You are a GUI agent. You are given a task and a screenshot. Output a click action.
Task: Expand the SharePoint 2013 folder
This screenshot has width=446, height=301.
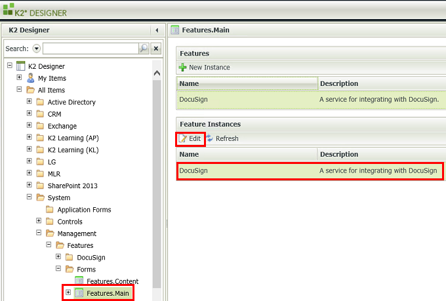click(29, 185)
